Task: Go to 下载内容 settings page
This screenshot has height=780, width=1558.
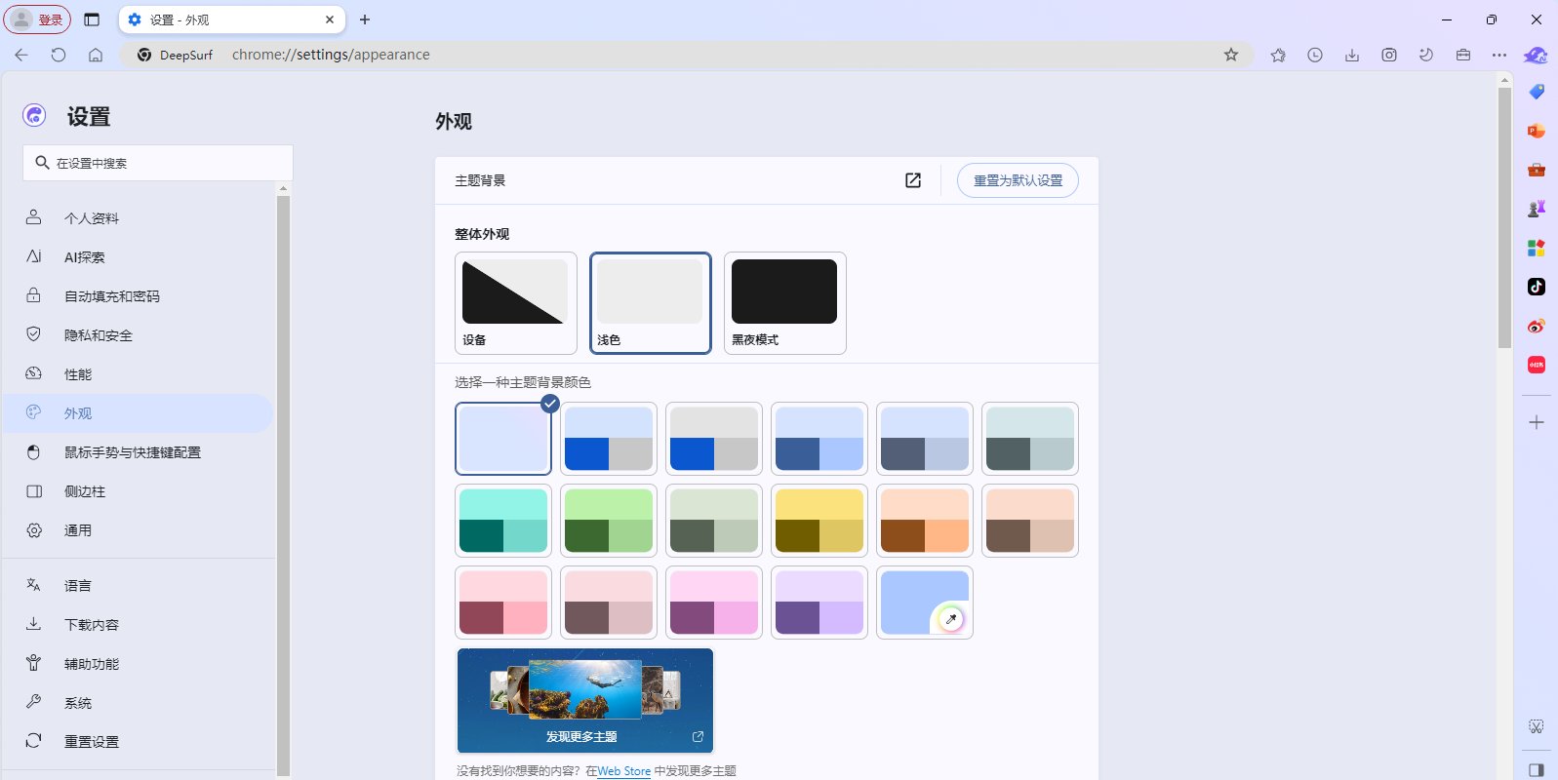Action: pos(92,625)
